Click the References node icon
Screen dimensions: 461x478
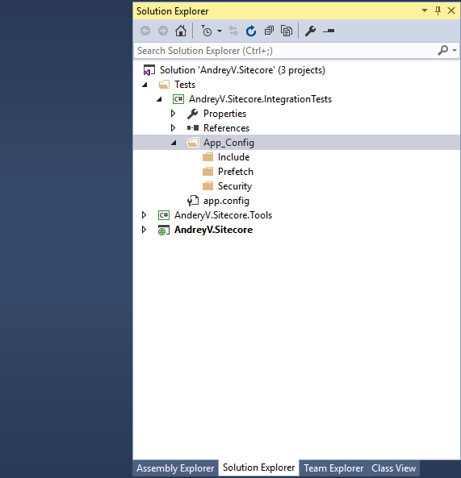click(193, 128)
